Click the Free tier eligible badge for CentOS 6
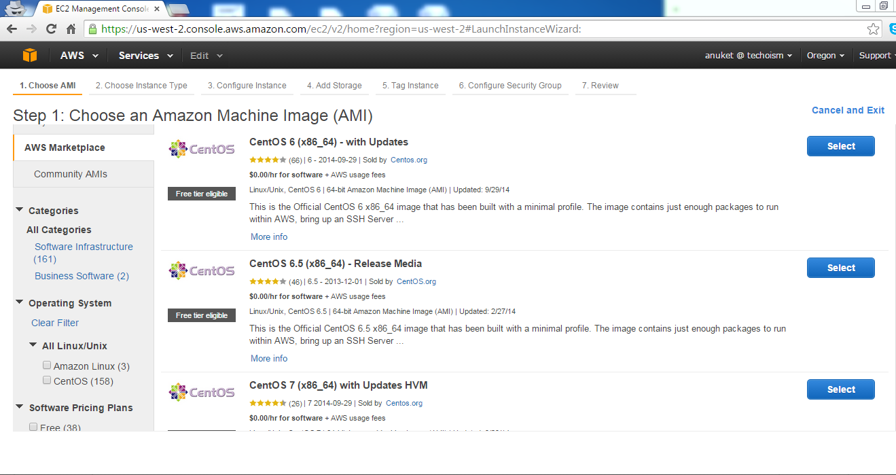Image resolution: width=896 pixels, height=475 pixels. 202,194
